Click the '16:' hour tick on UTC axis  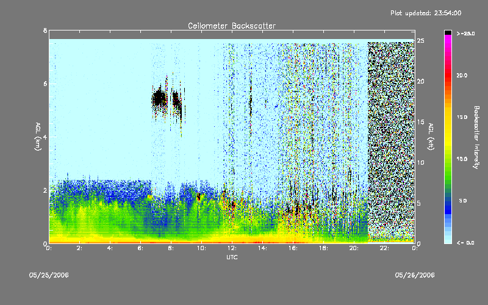(x=293, y=248)
